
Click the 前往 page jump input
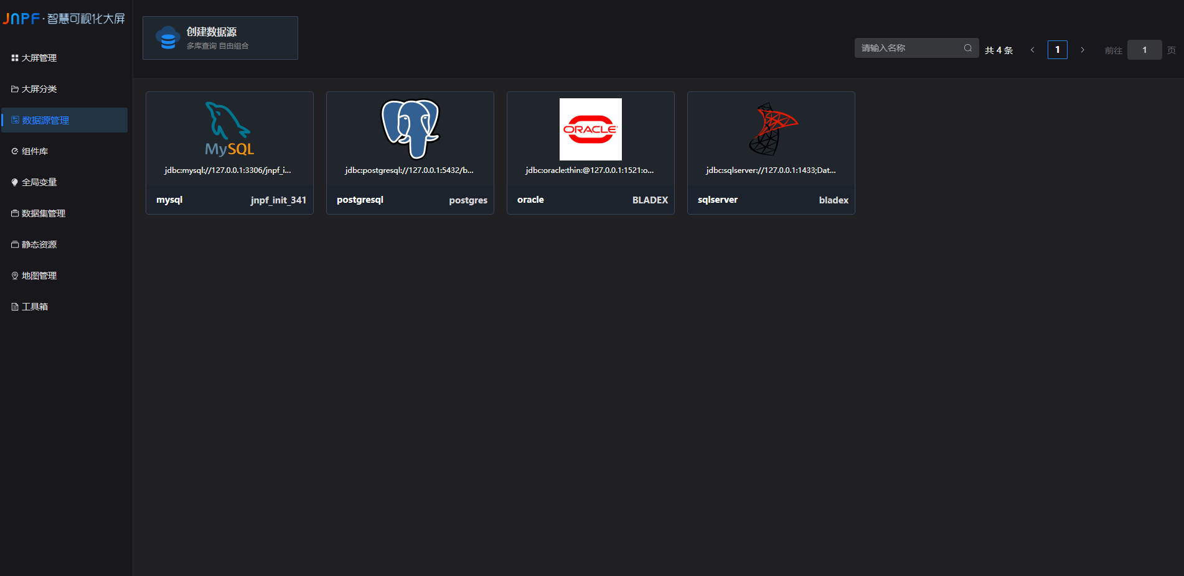click(1144, 50)
